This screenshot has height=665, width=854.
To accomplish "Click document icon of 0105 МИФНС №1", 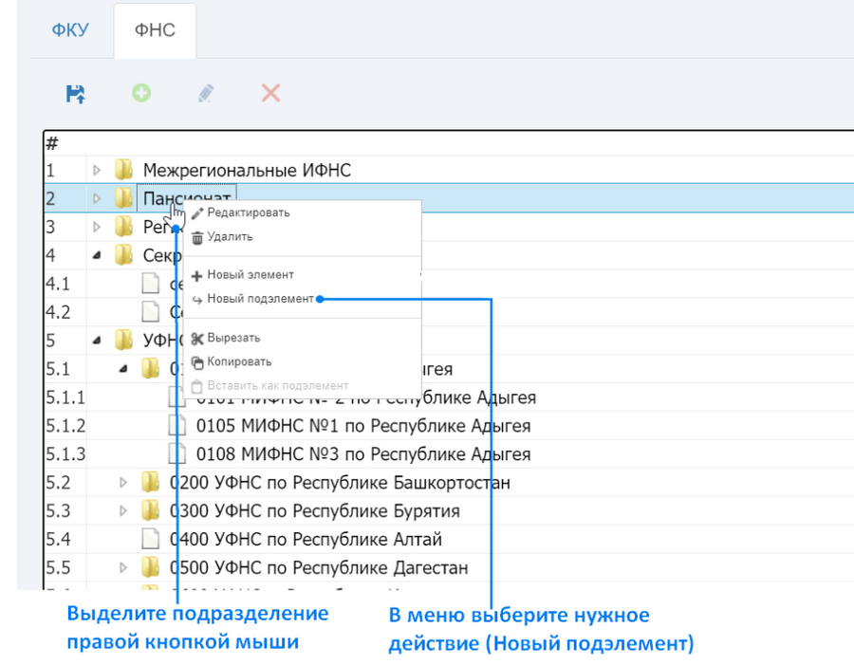I will point(177,426).
